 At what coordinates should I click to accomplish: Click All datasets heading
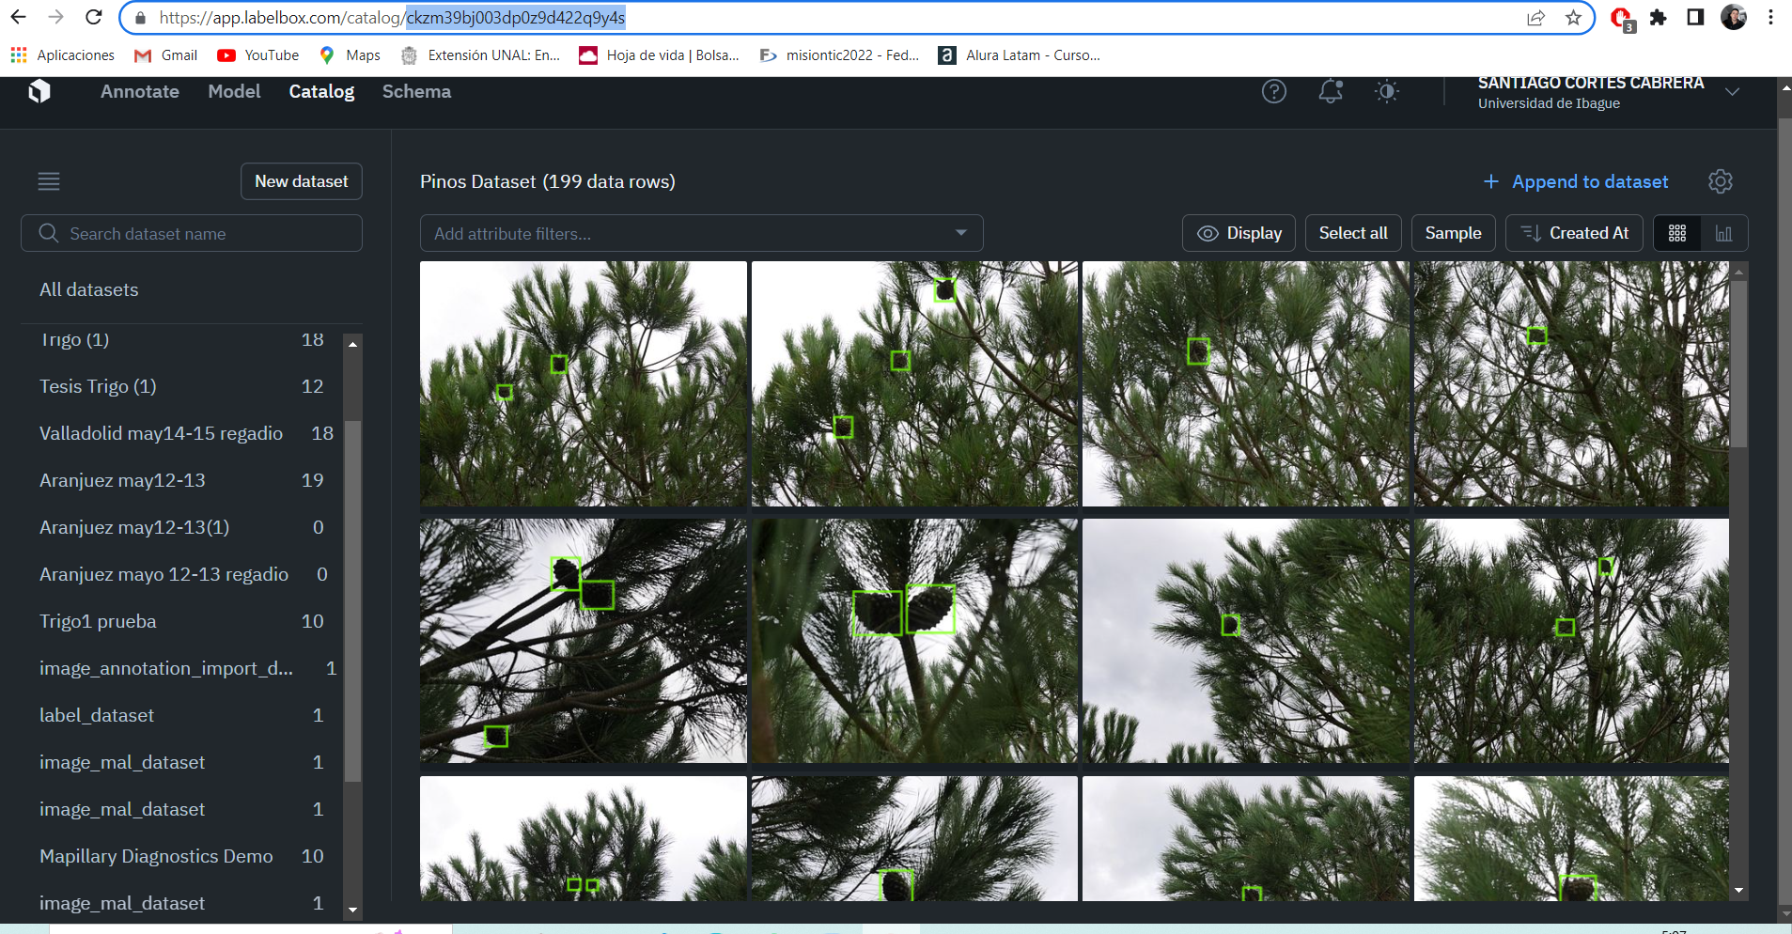(89, 289)
